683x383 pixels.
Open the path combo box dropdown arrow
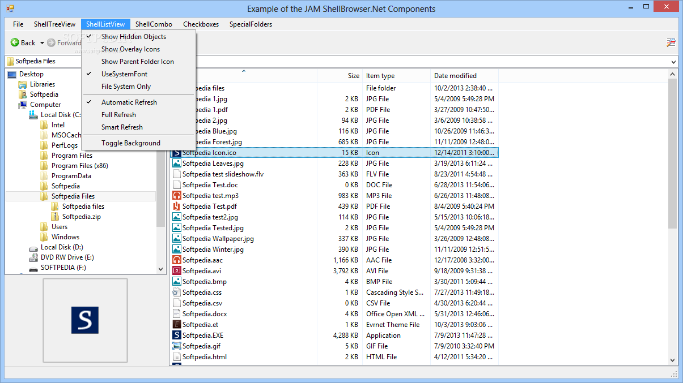673,62
